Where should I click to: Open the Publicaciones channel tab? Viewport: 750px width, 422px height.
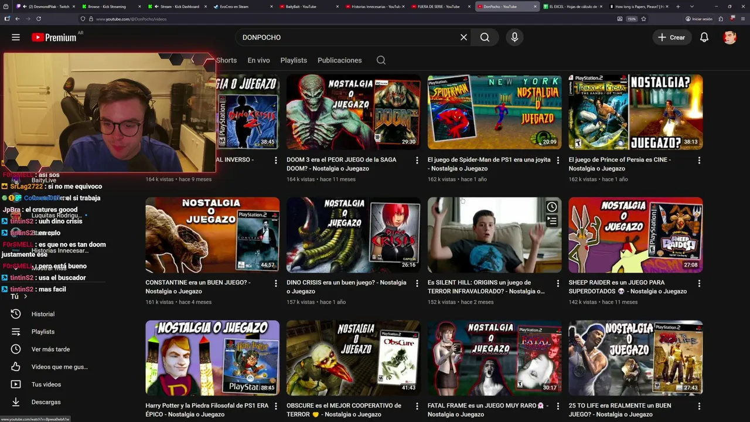(339, 60)
